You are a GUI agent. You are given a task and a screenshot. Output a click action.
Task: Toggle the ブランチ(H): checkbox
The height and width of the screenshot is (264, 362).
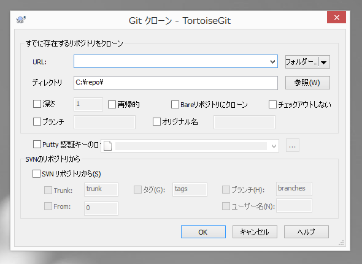pos(226,190)
